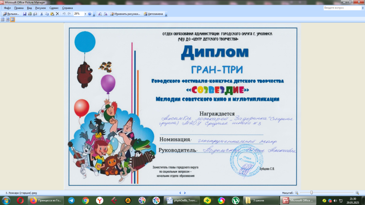The width and height of the screenshot is (365, 205).
Task: Open the Ярлыки (Shortcuts) pane button
Action: (x=11, y=14)
